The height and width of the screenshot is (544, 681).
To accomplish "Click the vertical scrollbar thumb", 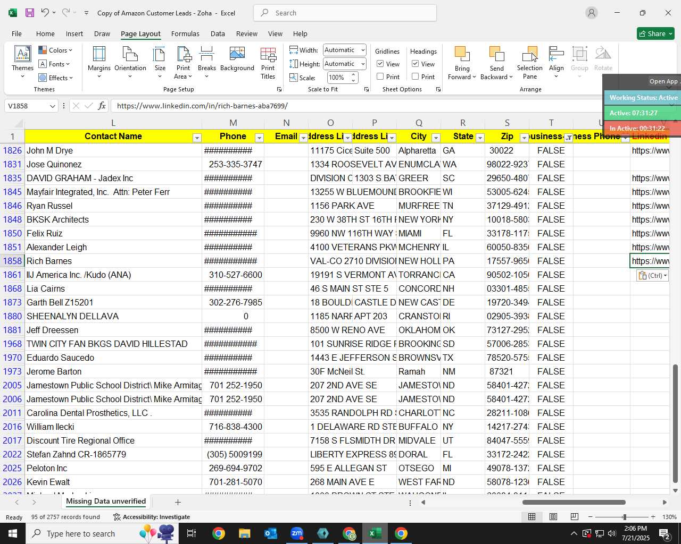I will click(675, 423).
